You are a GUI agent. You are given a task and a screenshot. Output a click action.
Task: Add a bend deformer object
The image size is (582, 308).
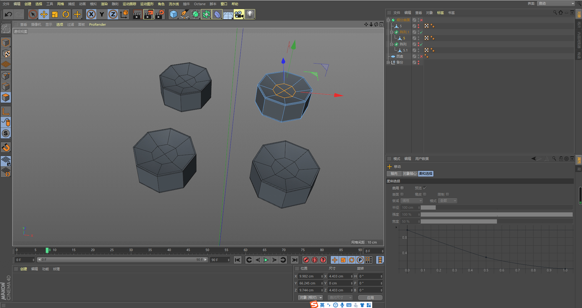[217, 14]
